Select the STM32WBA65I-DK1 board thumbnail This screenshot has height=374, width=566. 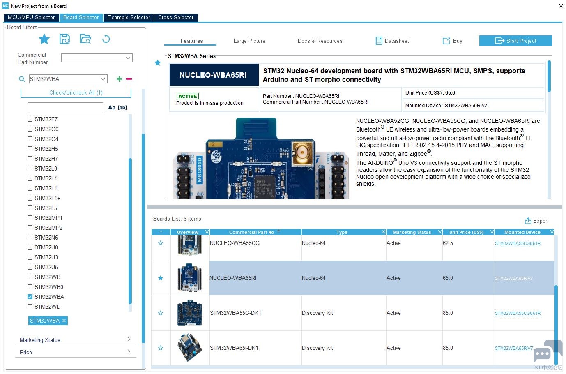pyautogui.click(x=190, y=348)
